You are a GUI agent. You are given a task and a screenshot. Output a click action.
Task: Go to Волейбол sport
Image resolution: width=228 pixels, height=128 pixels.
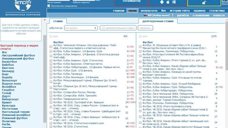click(9, 87)
